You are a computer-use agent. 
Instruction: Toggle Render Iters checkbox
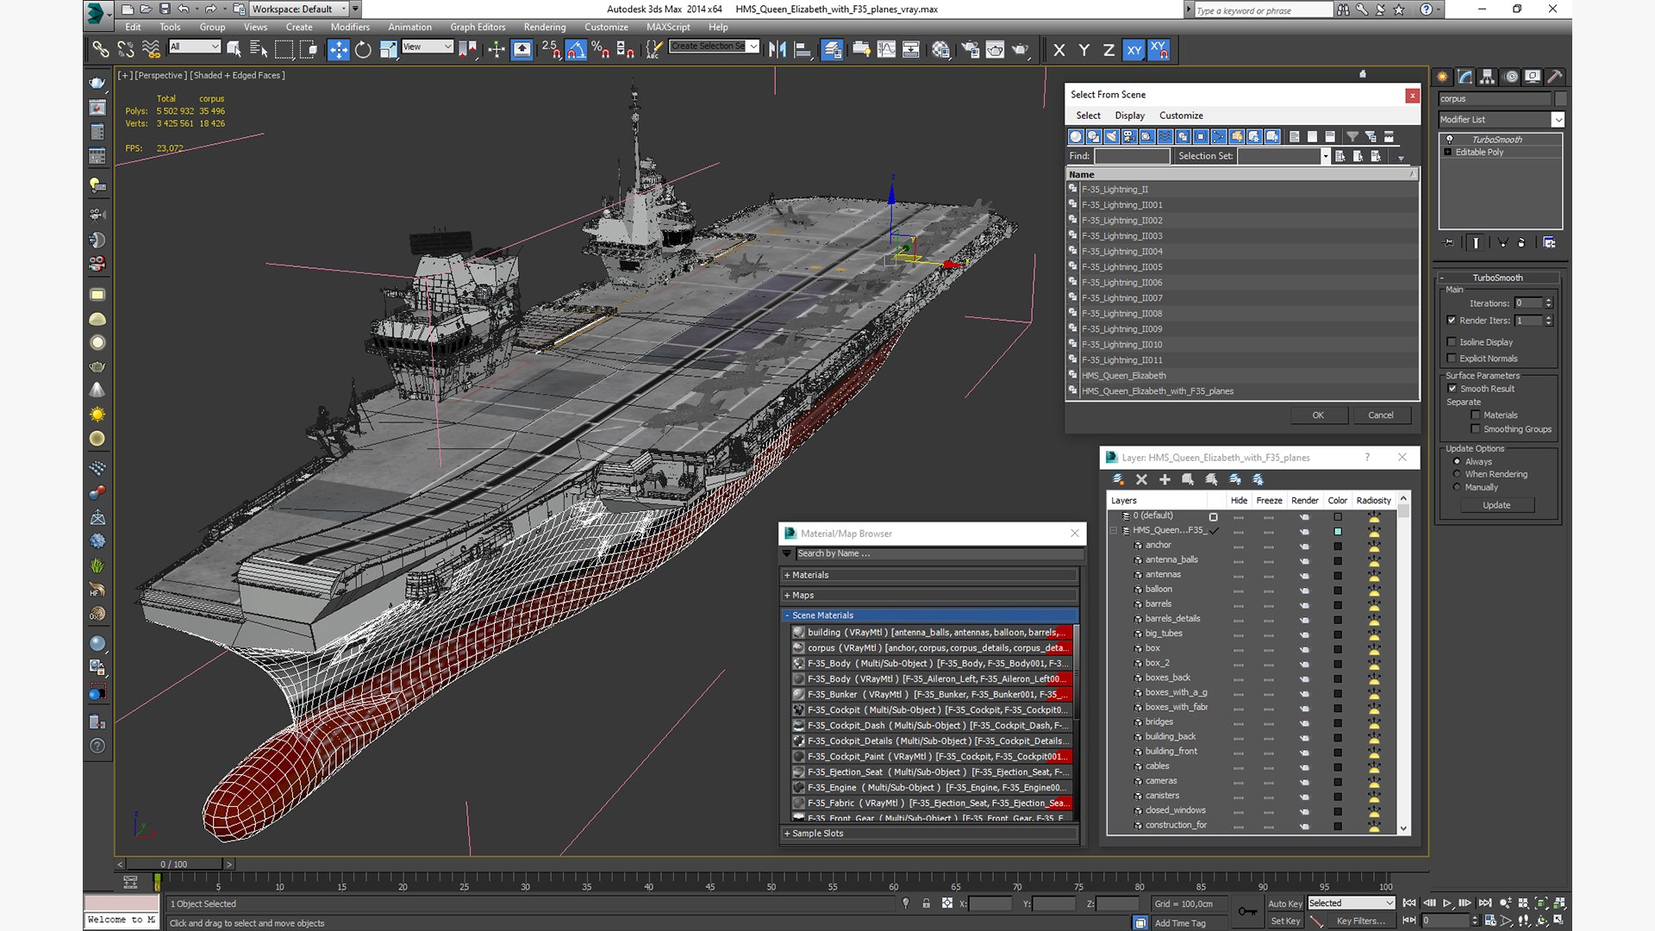coord(1452,321)
